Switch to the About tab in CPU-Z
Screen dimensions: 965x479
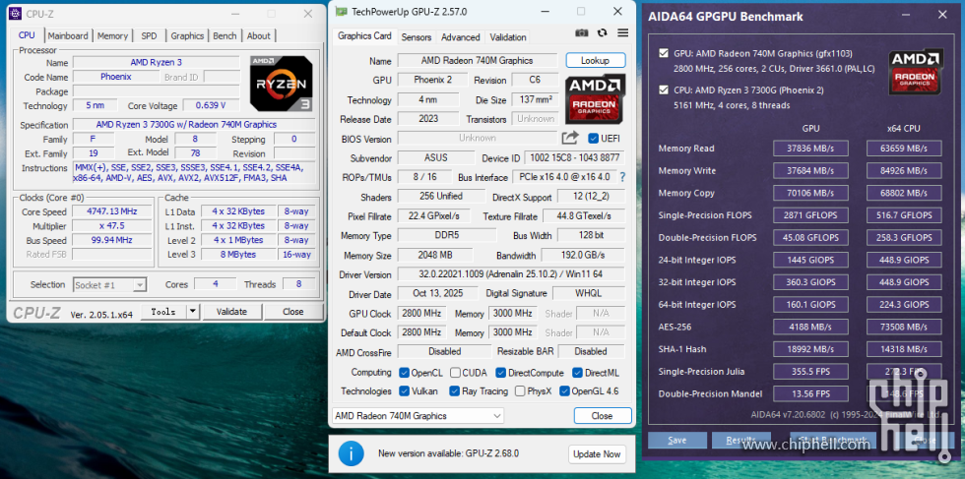point(258,35)
